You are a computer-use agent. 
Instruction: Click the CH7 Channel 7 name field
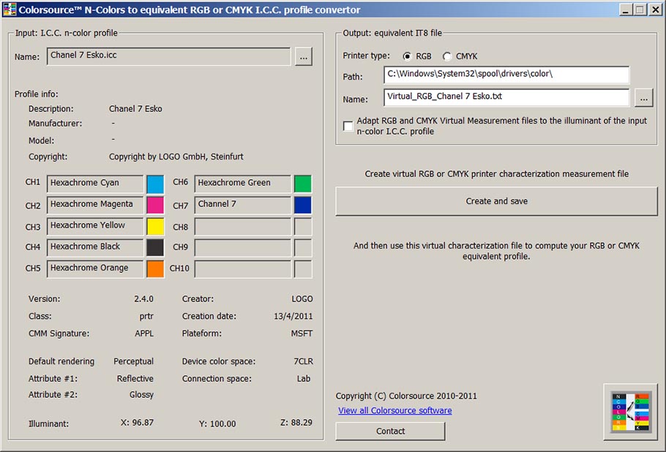click(242, 206)
